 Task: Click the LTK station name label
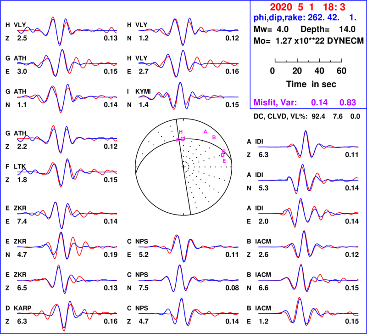coord(20,167)
